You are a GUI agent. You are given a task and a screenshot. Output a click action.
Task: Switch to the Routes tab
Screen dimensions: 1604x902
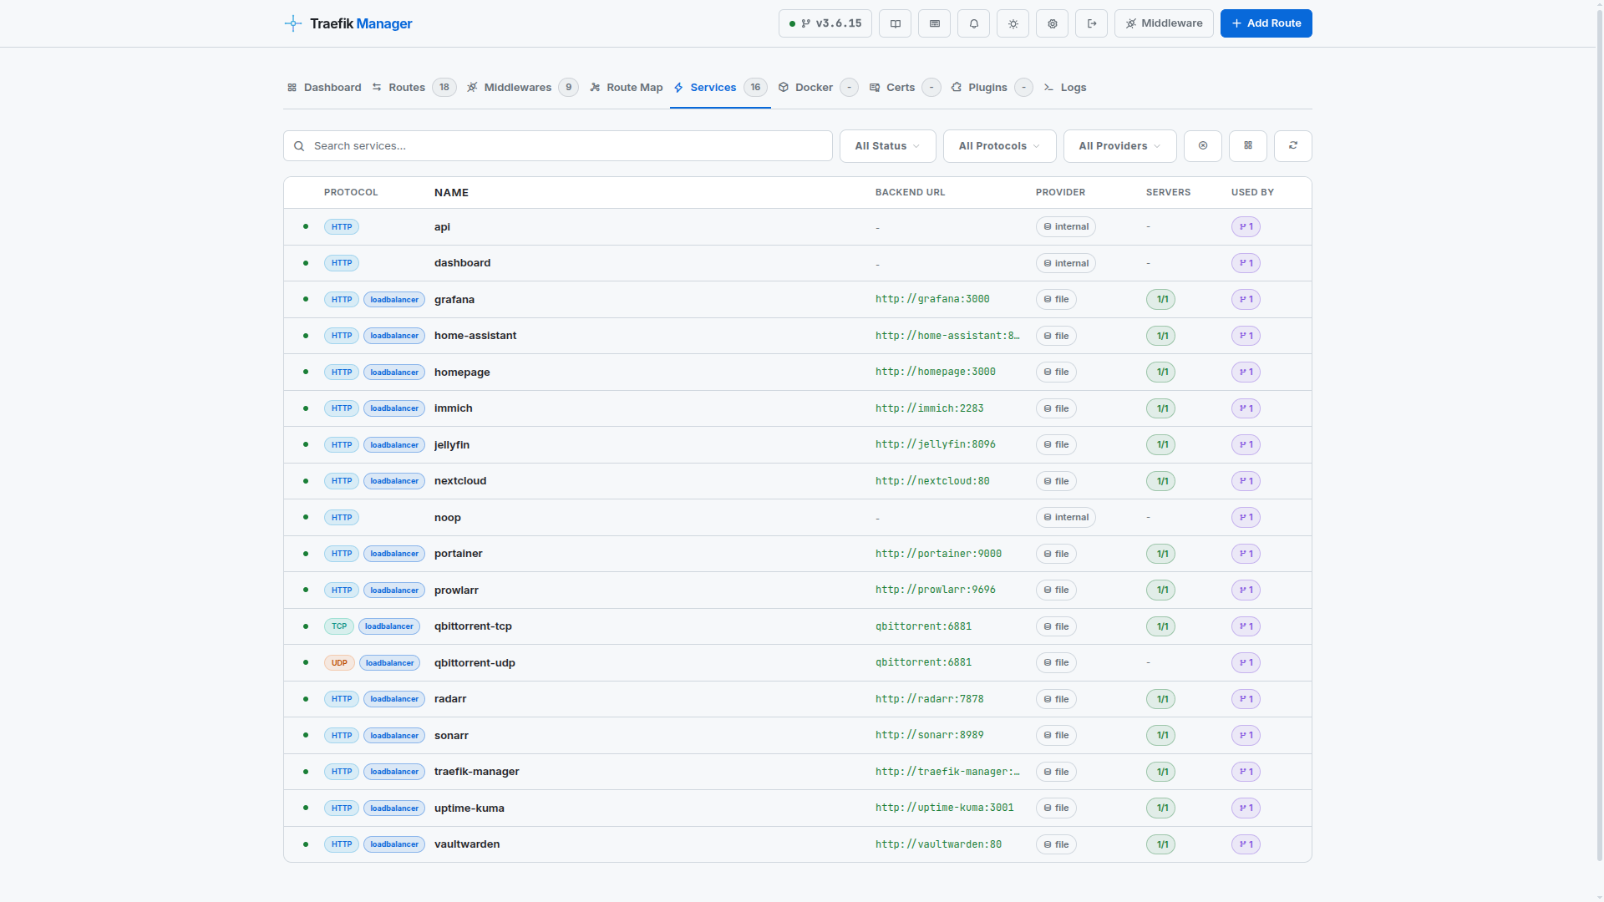point(414,88)
